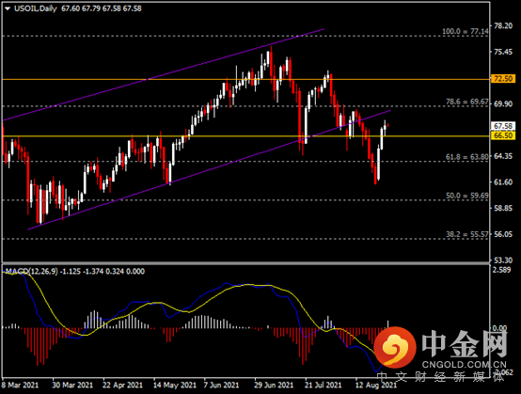521x394 pixels.
Task: Select the yellow 66.50 price label
Action: (503, 135)
